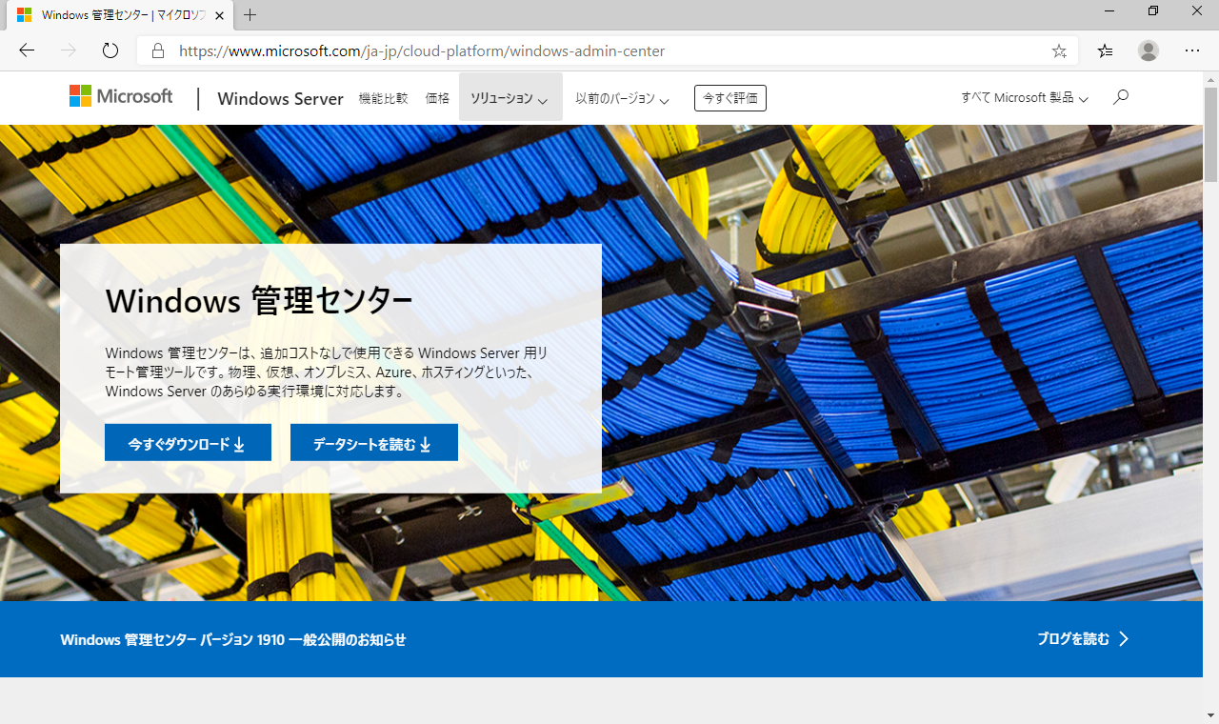Reload the current page
This screenshot has height=724, width=1219.
click(x=110, y=50)
